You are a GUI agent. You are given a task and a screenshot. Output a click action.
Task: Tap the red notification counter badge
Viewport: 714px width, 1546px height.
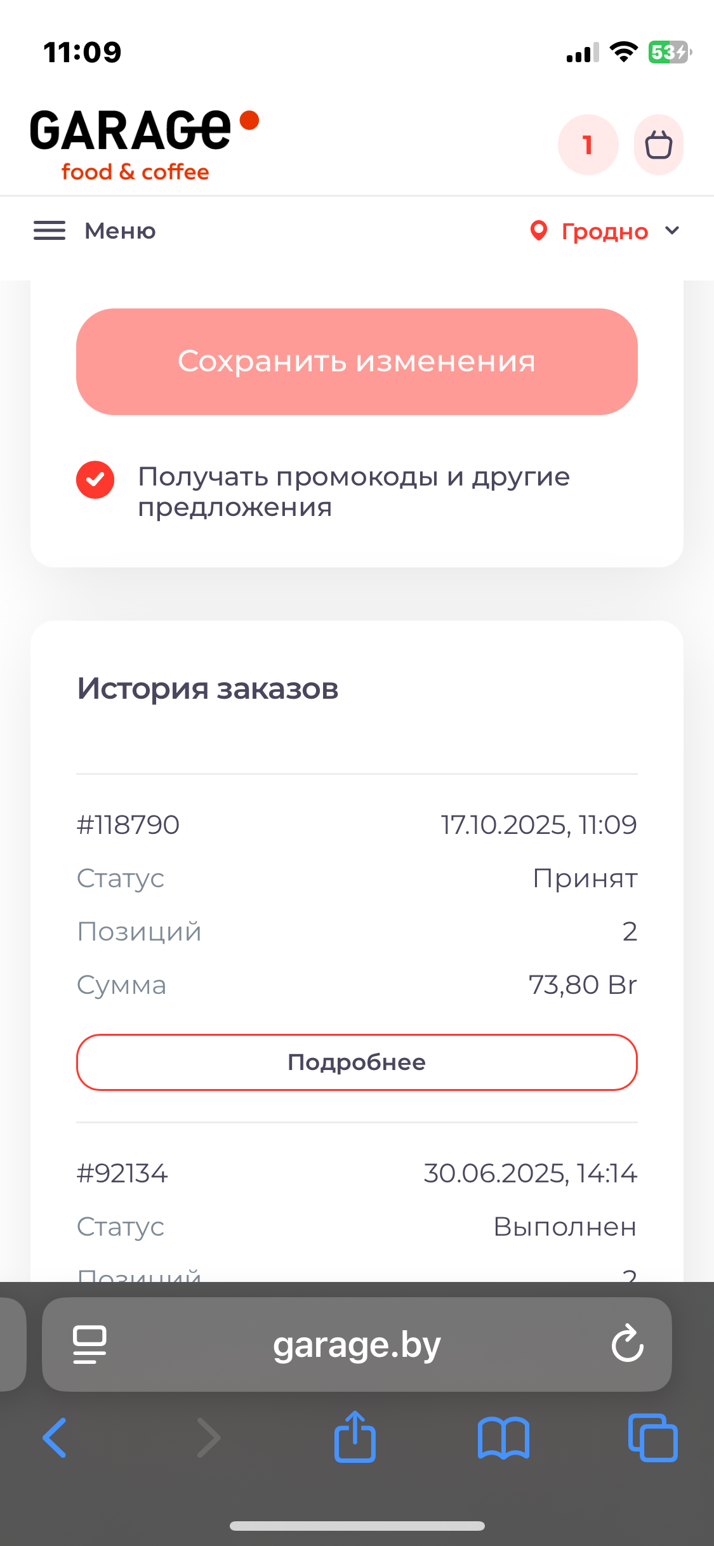[x=588, y=145]
